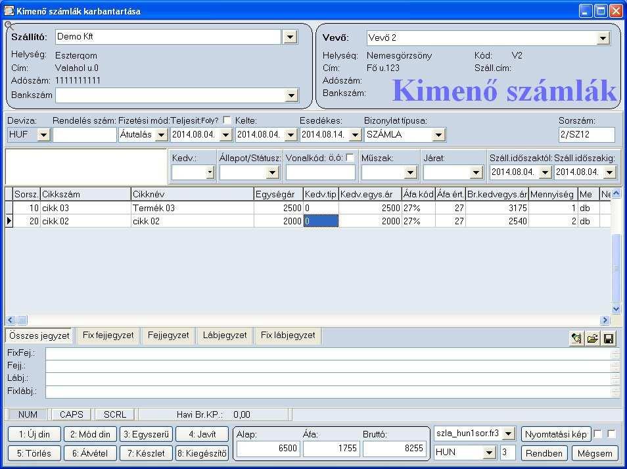This screenshot has width=627, height=469.
Task: Open the szla_hun1sor.fr3 template dropdown
Action: point(508,433)
